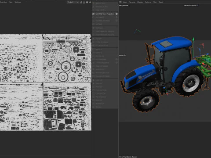Open the Textures menu in UV editor
This screenshot has width=211, height=158.
coord(18,2)
